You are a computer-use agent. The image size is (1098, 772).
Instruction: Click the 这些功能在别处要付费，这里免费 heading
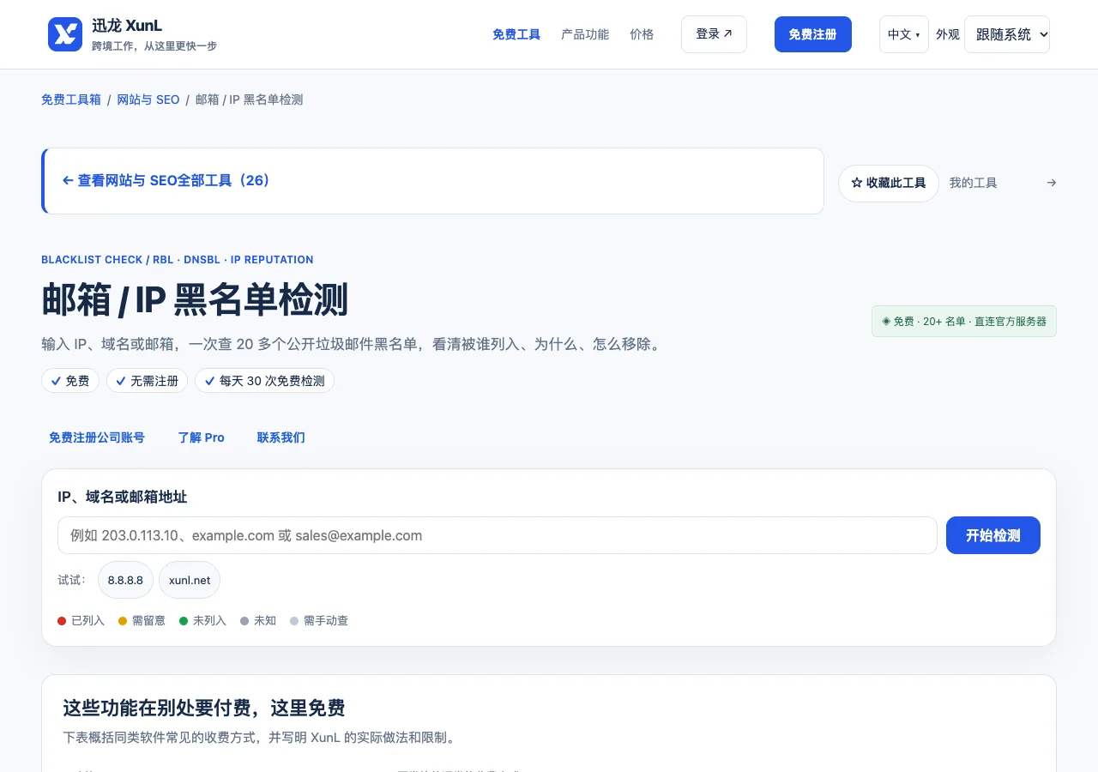pos(204,708)
